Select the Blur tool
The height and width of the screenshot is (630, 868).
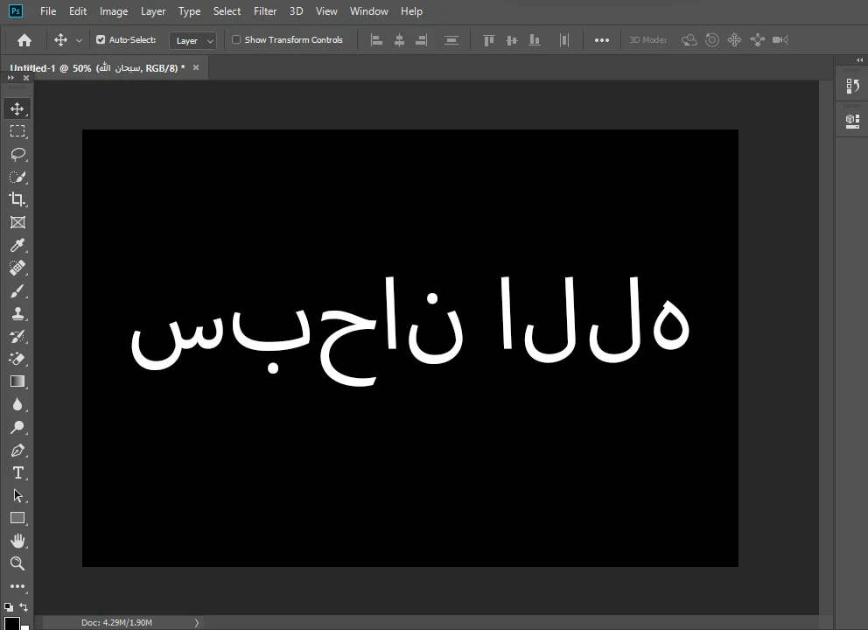(x=17, y=404)
